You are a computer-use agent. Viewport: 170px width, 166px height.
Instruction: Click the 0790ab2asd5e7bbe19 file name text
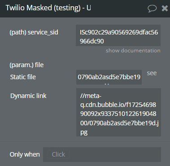click(109, 77)
